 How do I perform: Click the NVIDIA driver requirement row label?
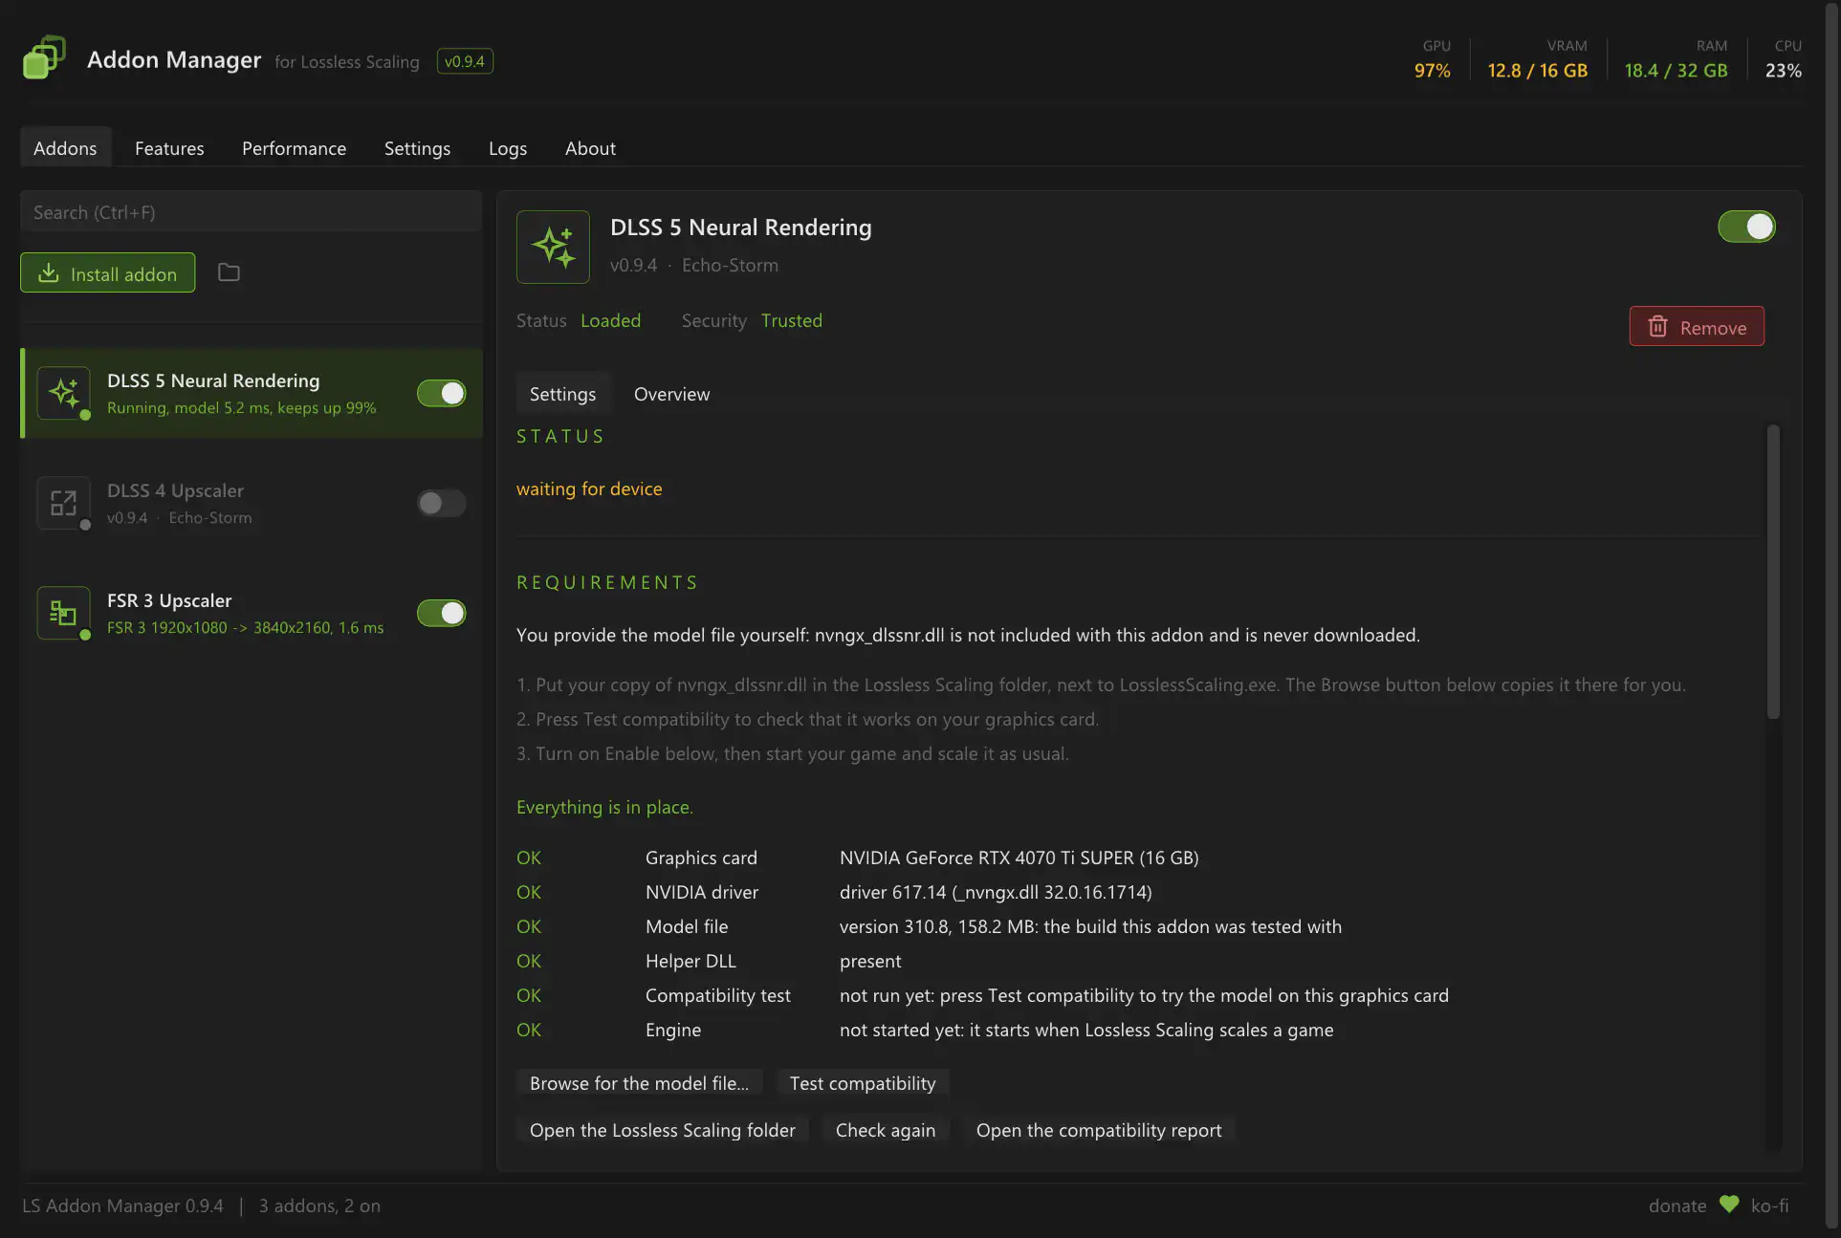pos(702,892)
